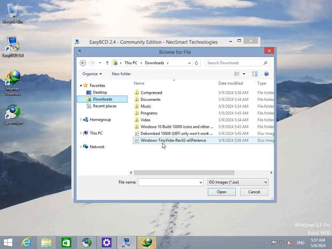Click the scroll right arrow

271,173
